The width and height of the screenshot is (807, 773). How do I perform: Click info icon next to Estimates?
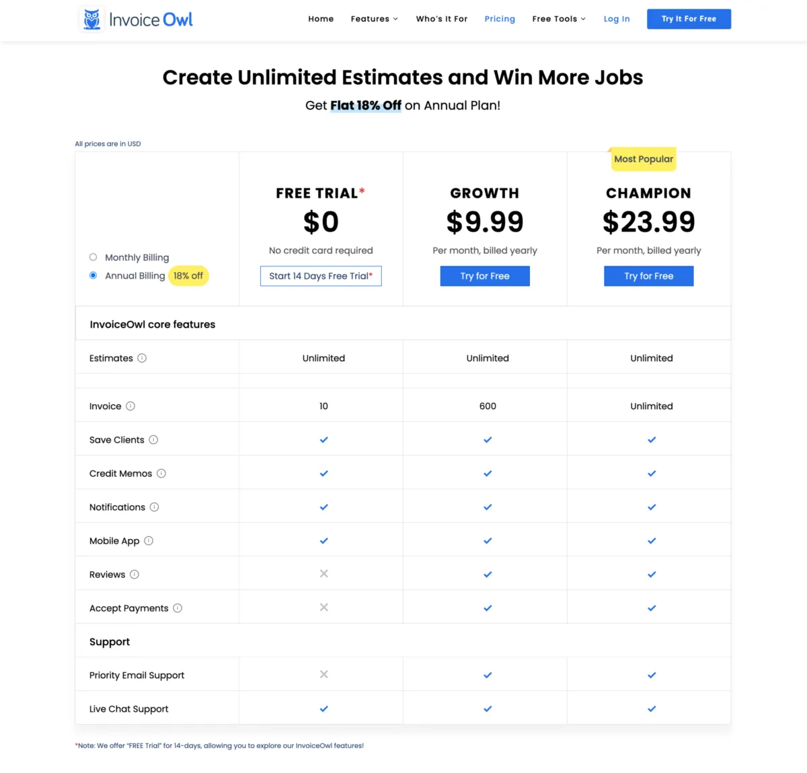point(142,358)
